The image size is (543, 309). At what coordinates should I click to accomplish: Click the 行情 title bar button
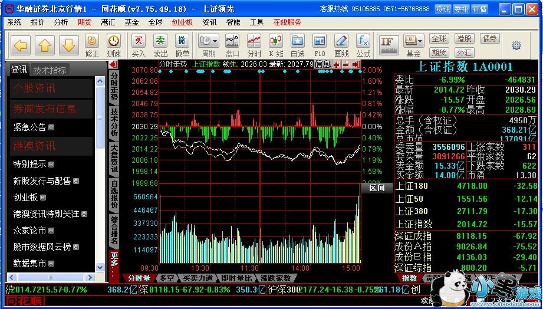click(480, 9)
